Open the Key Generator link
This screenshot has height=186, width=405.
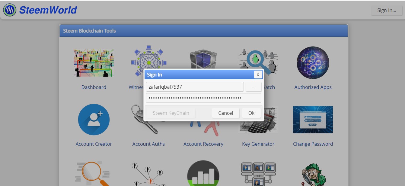pyautogui.click(x=258, y=144)
